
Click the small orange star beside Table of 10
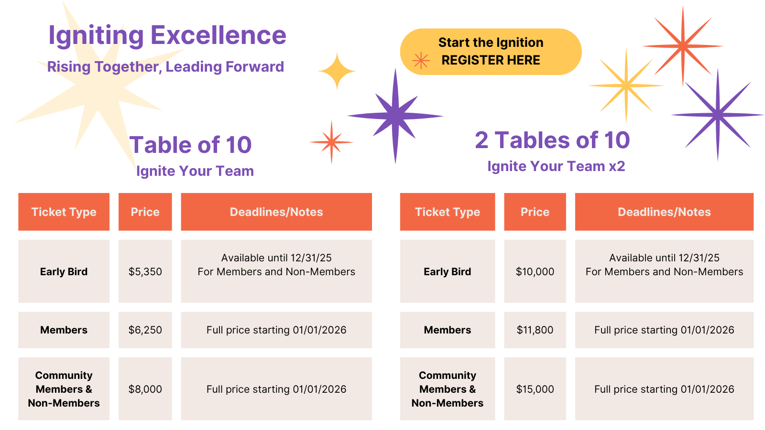[331, 142]
